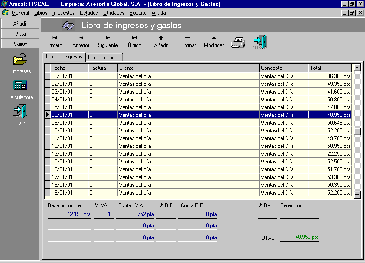This screenshot has height=263, width=365.
Task: Select the row dated 09/01/01
Action: 198,123
